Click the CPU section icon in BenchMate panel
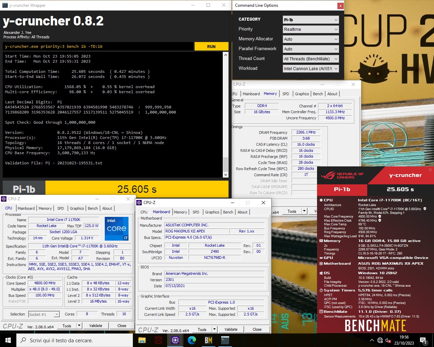The height and width of the screenshot is (347, 434). [321, 200]
